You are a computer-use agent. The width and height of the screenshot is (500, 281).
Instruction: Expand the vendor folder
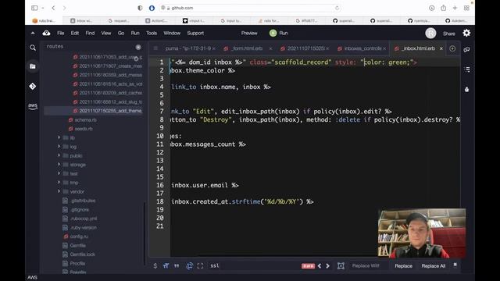click(x=59, y=191)
